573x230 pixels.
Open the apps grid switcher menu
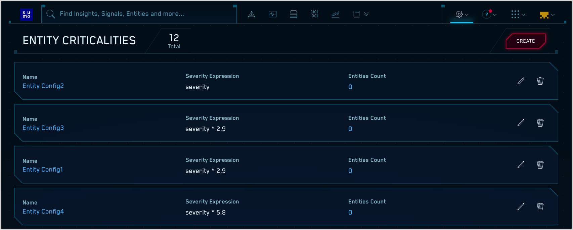pos(518,14)
